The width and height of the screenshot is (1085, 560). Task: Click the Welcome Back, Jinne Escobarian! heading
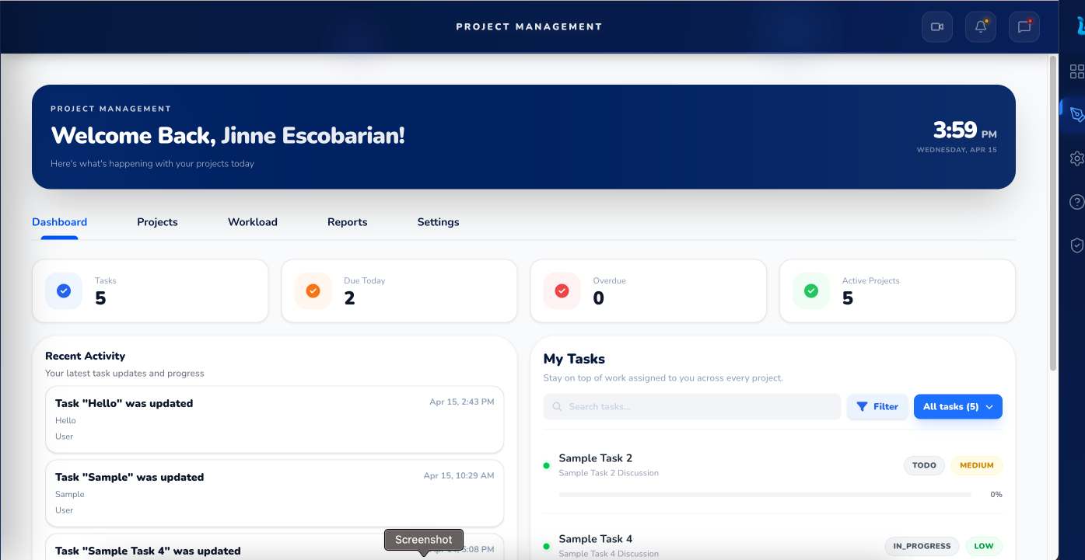(x=228, y=135)
